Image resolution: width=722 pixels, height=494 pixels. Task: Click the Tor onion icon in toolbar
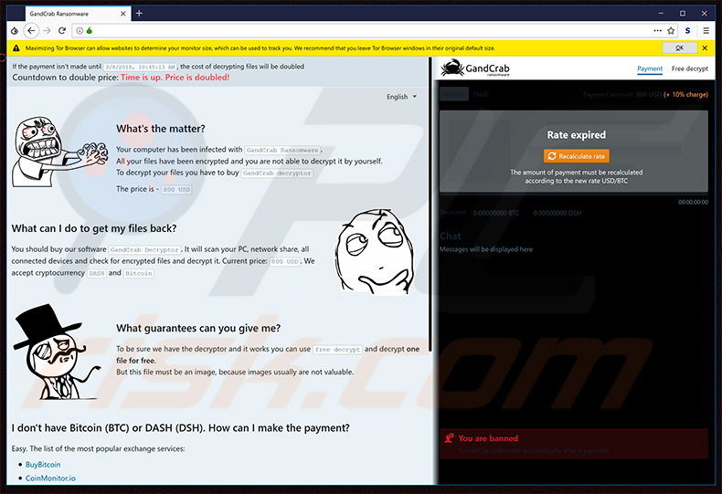coord(15,31)
